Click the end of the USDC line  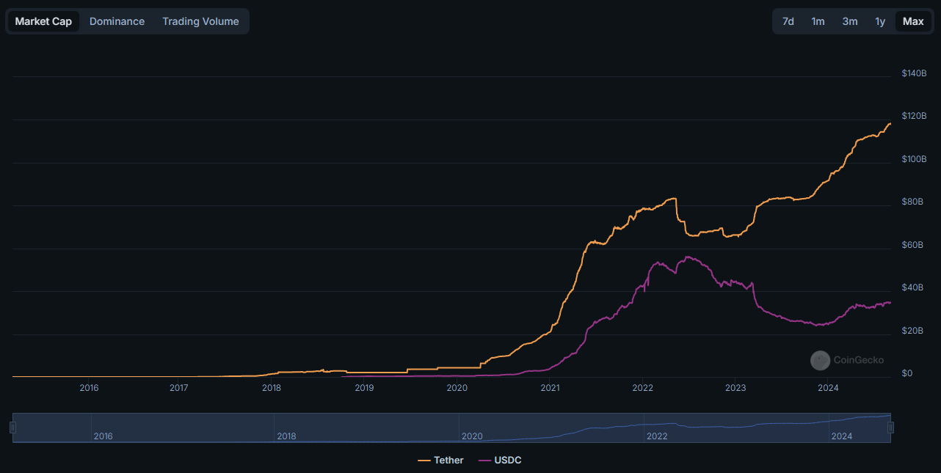890,303
